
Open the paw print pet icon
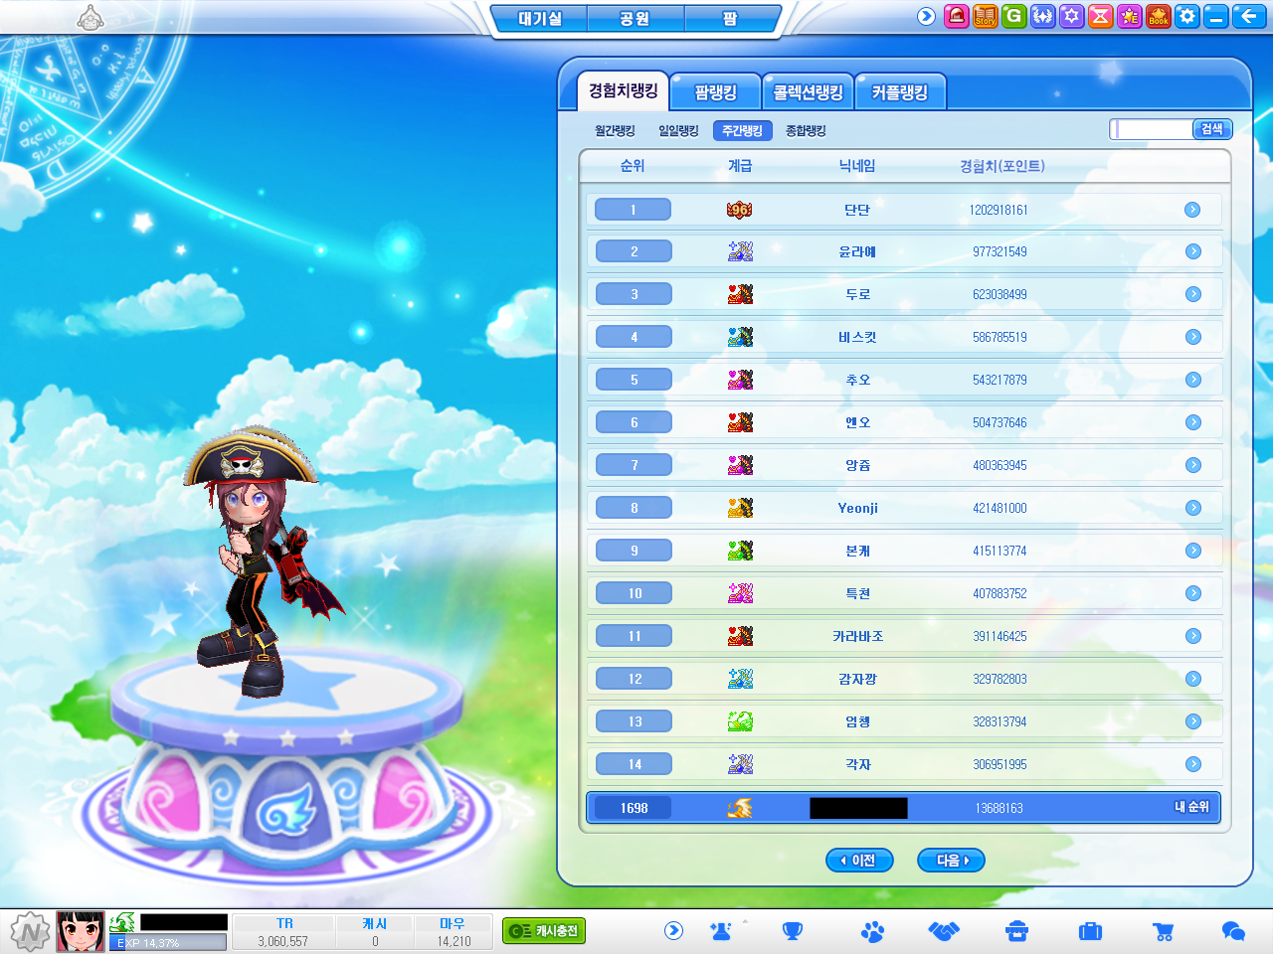pos(872,931)
